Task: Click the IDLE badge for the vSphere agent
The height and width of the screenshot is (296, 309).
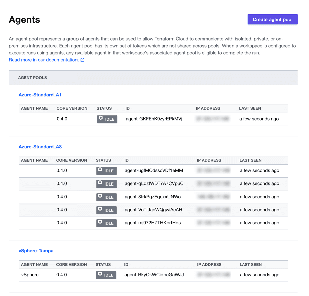Action: pyautogui.click(x=106, y=275)
